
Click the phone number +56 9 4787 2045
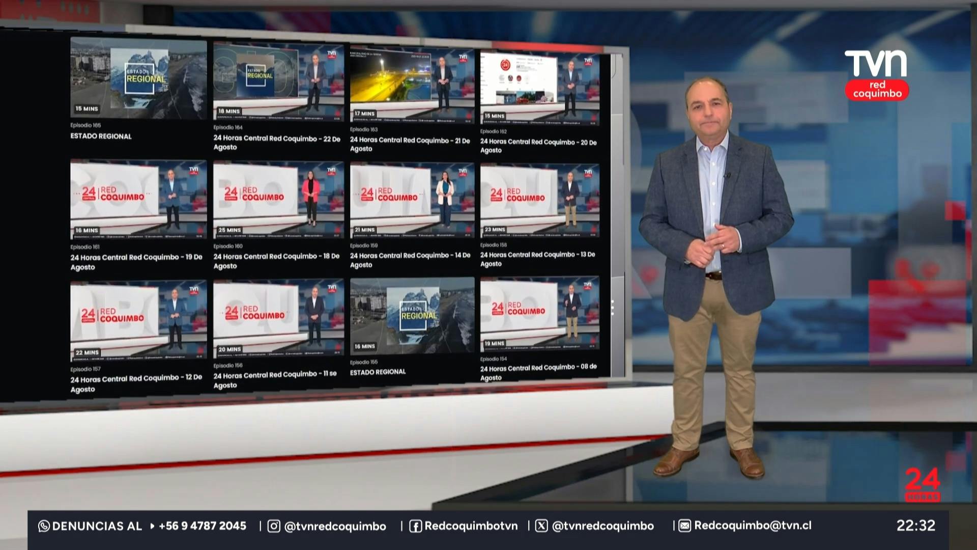[203, 526]
